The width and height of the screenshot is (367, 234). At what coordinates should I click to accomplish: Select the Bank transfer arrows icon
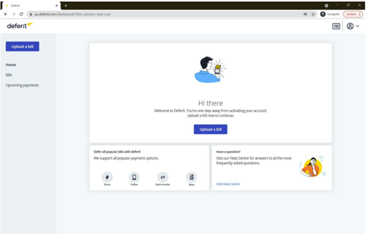[163, 177]
